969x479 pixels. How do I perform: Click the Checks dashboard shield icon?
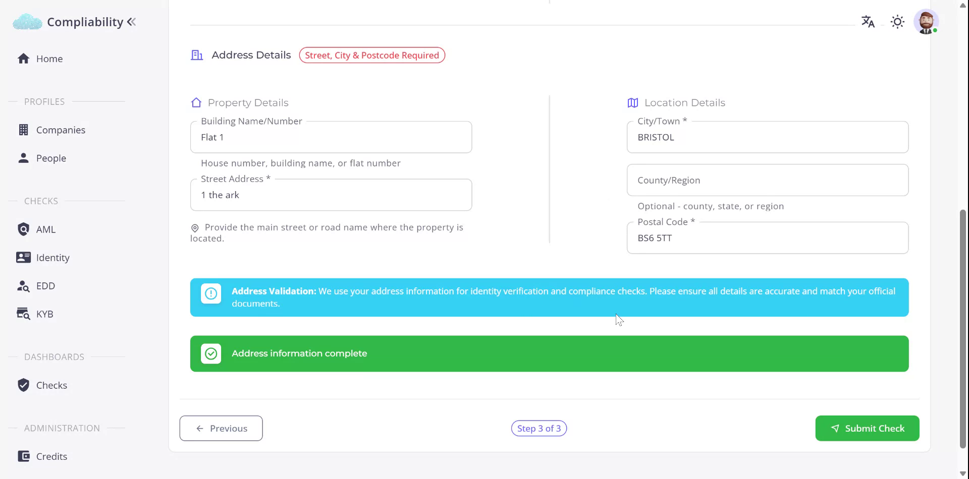click(x=23, y=385)
